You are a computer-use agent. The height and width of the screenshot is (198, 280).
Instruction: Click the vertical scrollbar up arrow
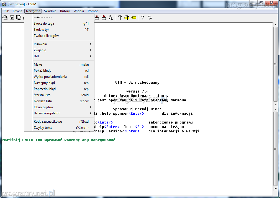pos(275,25)
